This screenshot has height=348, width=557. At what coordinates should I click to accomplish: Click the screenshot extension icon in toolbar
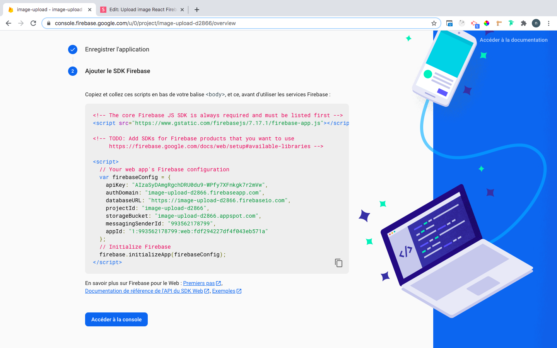click(x=449, y=23)
